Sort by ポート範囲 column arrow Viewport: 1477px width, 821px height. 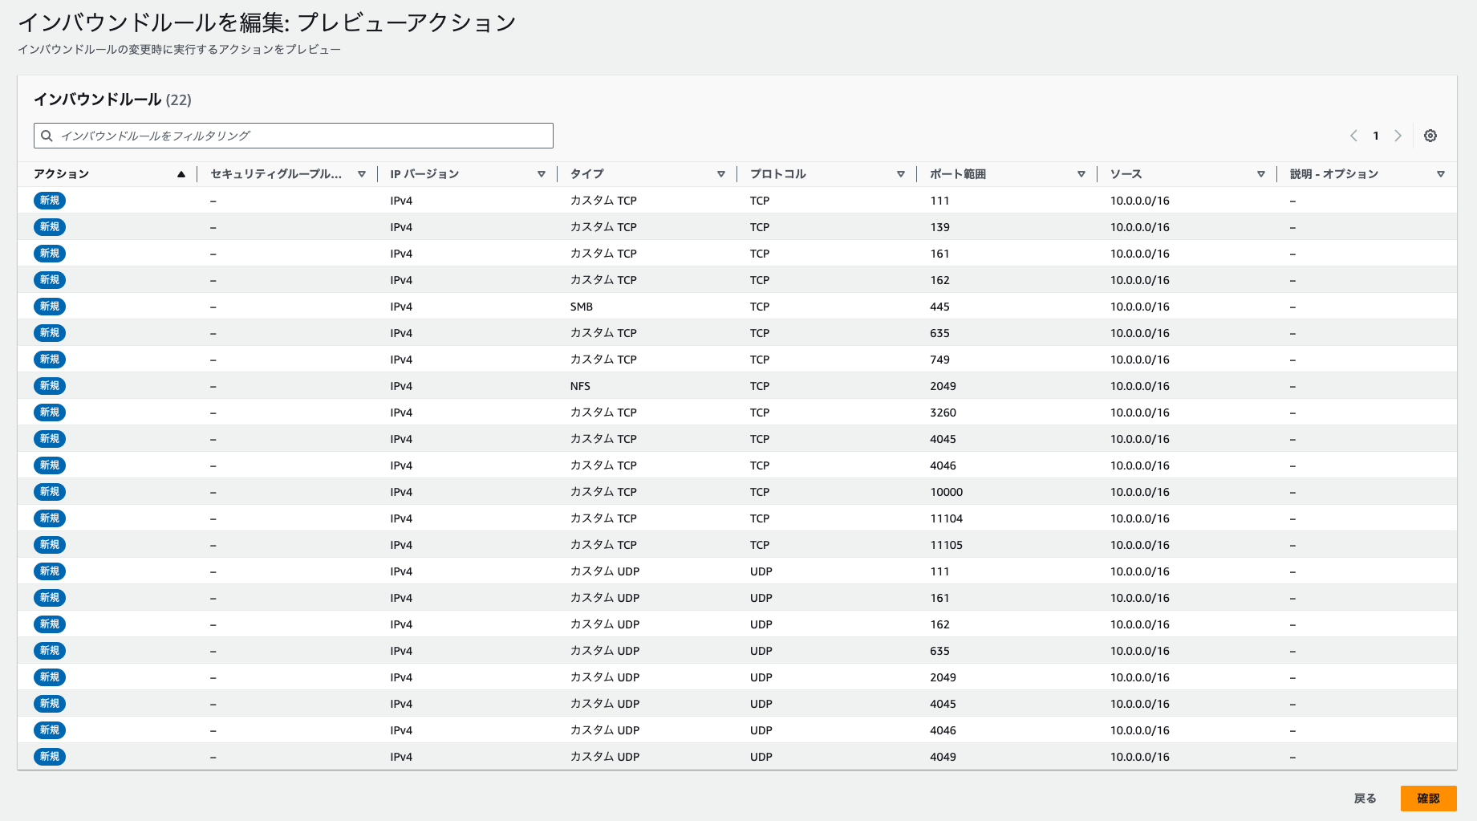1081,174
